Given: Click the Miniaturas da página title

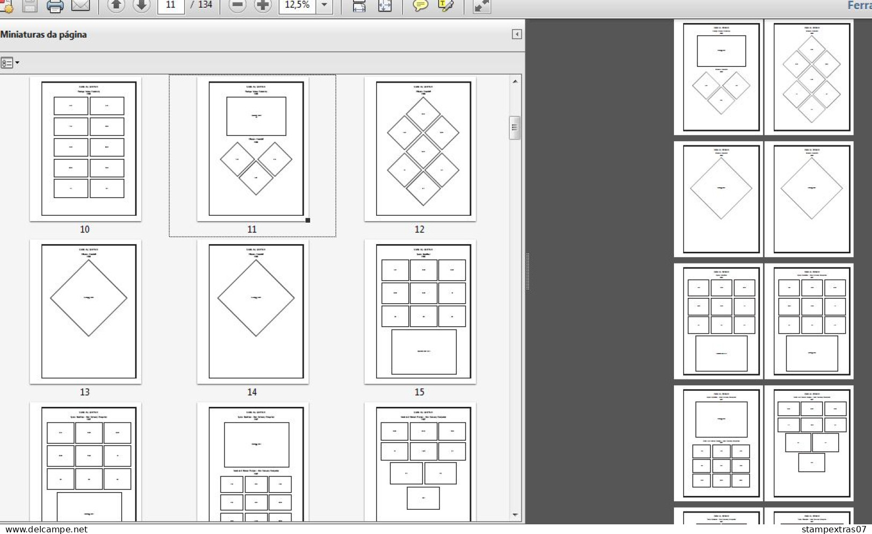Looking at the screenshot, I should 43,34.
